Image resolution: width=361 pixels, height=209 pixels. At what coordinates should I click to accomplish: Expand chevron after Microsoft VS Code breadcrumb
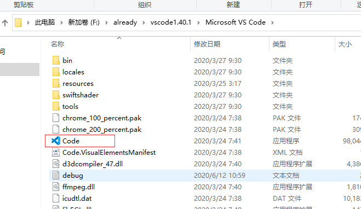coord(272,22)
